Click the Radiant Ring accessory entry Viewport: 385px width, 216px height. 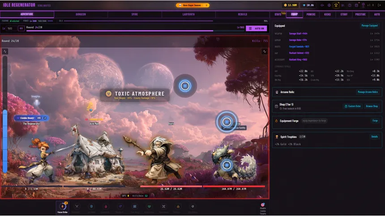click(298, 59)
